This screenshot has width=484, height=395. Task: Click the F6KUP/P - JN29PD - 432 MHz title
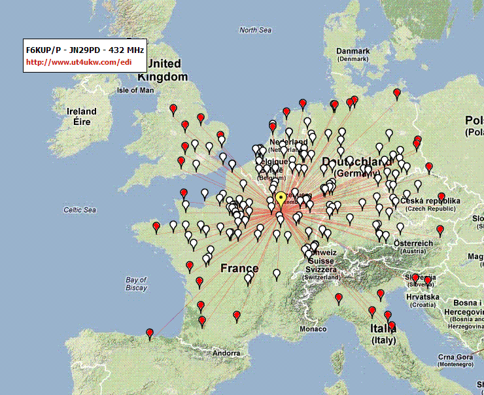click(85, 50)
